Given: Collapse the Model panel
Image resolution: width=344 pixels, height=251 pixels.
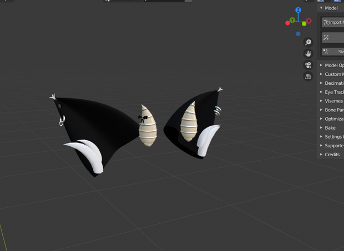Looking at the screenshot, I should coord(330,8).
